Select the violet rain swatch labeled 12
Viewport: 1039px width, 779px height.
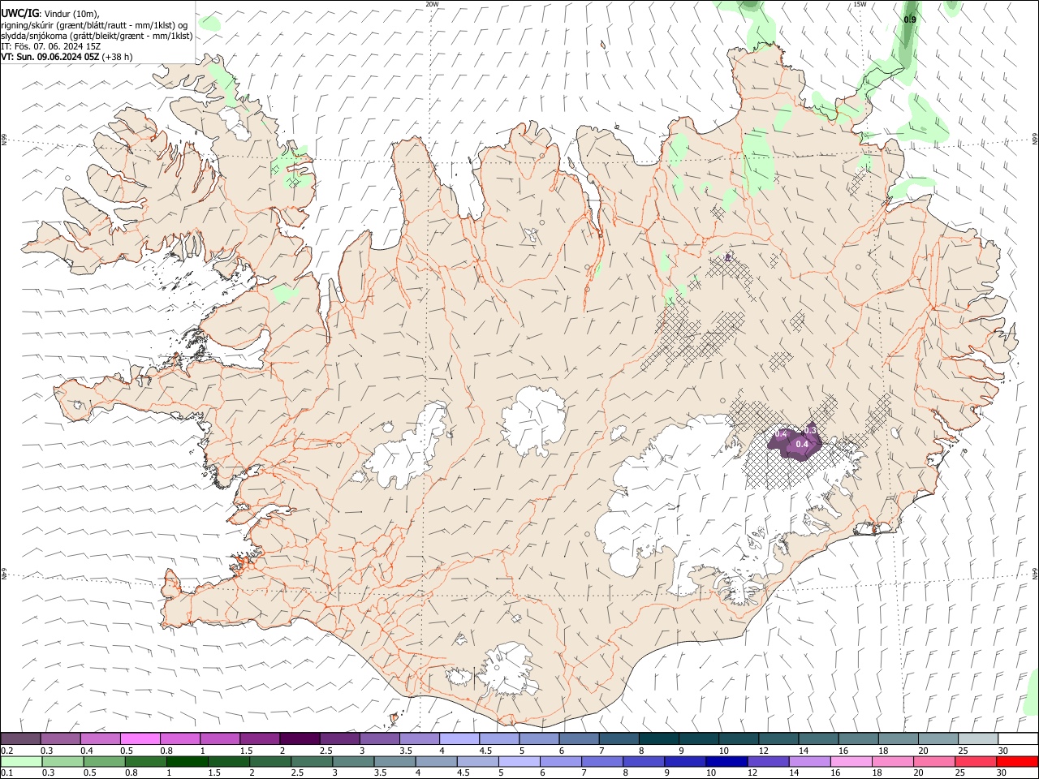(x=768, y=762)
